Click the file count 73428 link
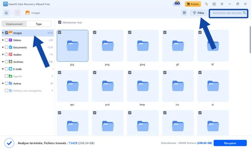Screen dimensions: 251x149 [x=73, y=143]
